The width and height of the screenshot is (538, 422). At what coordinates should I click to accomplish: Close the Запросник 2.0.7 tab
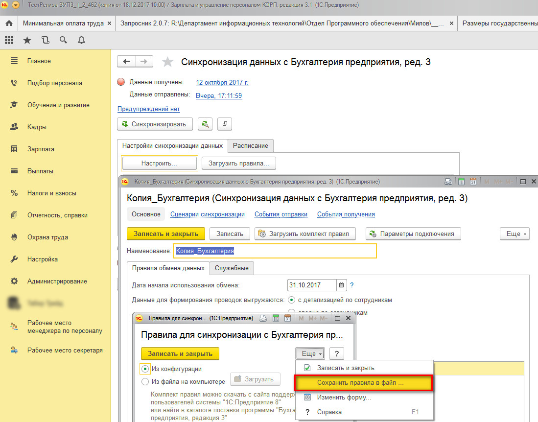coord(451,23)
